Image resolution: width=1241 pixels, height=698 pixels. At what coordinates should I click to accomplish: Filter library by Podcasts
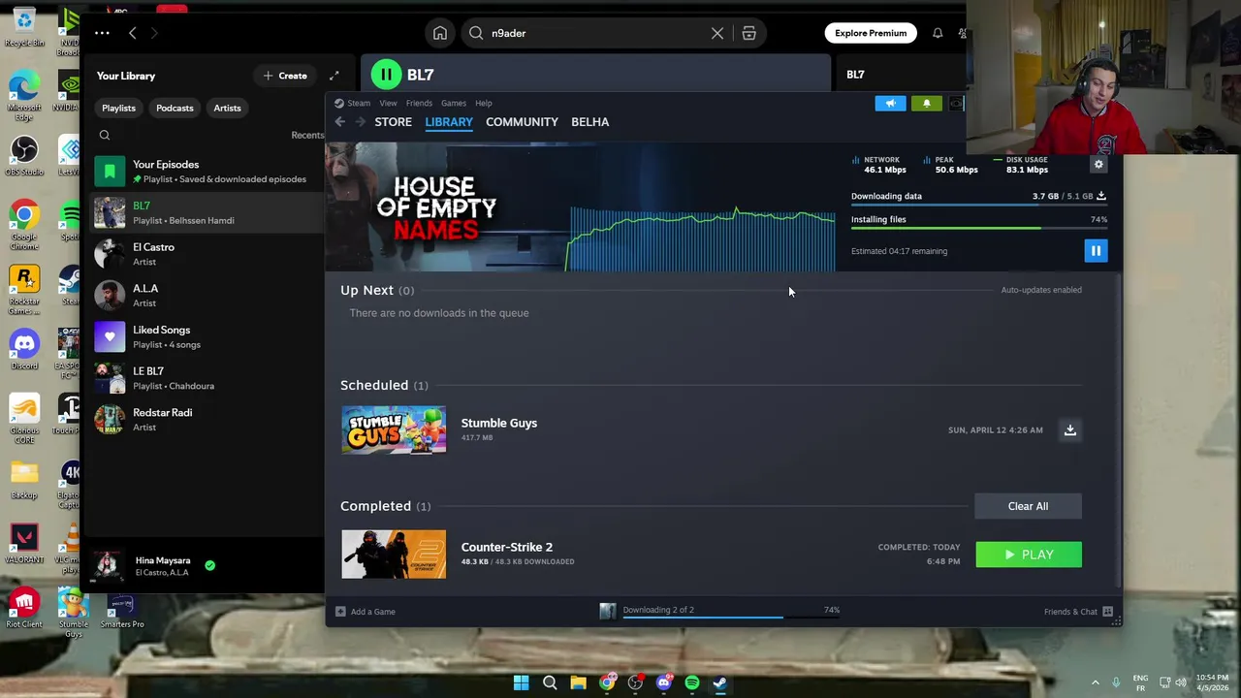[175, 109]
